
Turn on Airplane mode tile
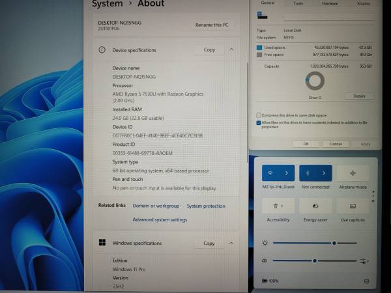click(353, 173)
